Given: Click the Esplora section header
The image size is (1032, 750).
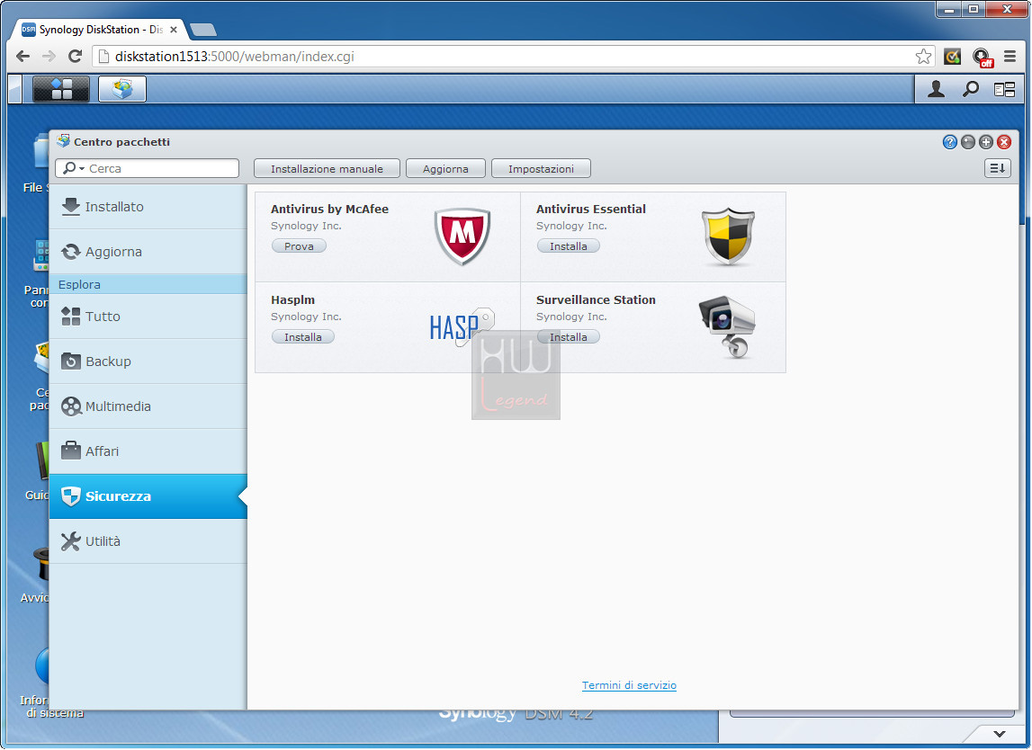Looking at the screenshot, I should pos(148,284).
